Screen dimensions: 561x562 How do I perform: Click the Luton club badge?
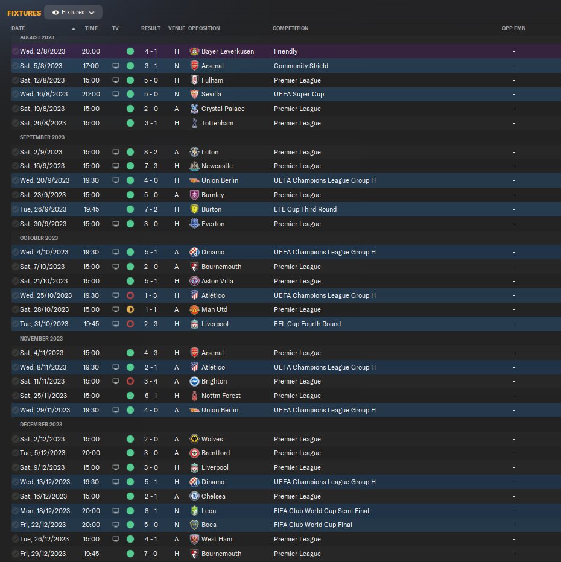point(194,152)
